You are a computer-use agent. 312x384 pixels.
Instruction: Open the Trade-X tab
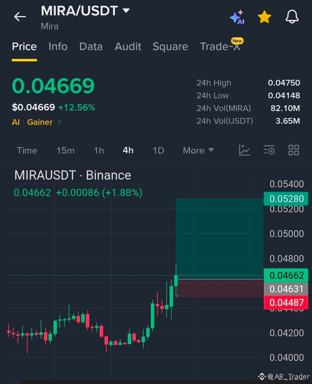point(220,47)
